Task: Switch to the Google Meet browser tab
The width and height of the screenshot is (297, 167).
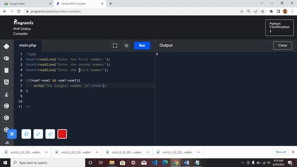Action: pos(27,4)
